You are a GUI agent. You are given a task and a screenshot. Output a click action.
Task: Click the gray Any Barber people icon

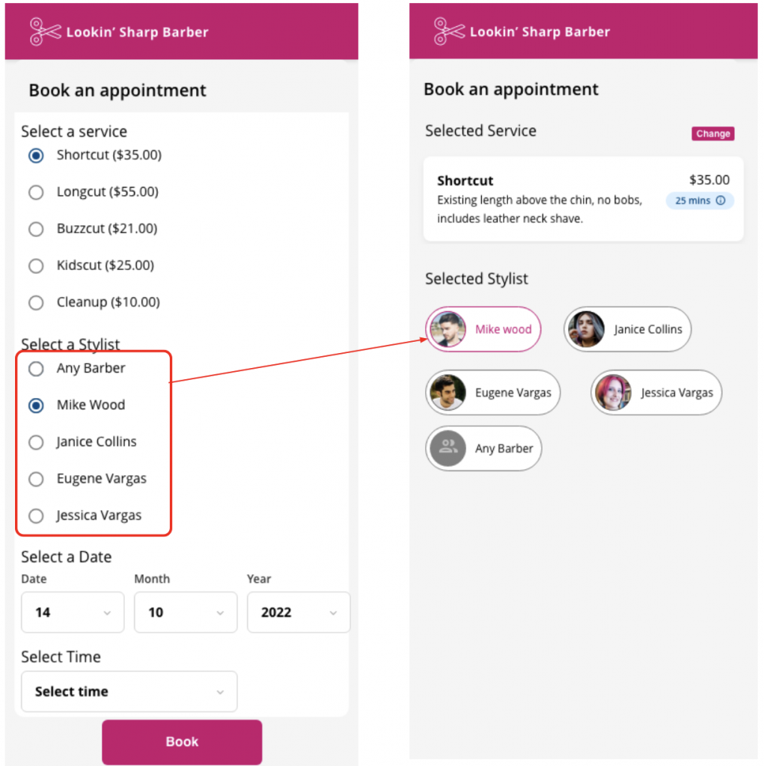pyautogui.click(x=447, y=448)
